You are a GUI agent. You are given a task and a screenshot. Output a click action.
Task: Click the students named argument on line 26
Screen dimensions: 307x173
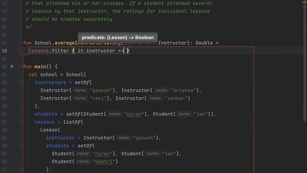[46, 114]
